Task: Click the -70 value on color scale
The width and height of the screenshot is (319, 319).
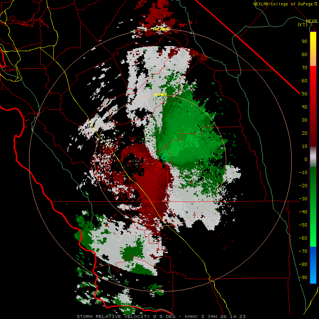Action: coord(303,251)
